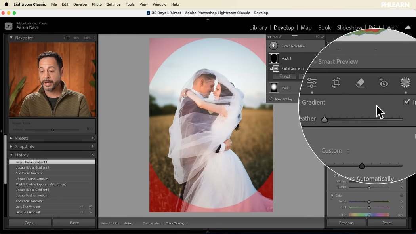
Task: Click the cloud sync icon
Action: 408,27
